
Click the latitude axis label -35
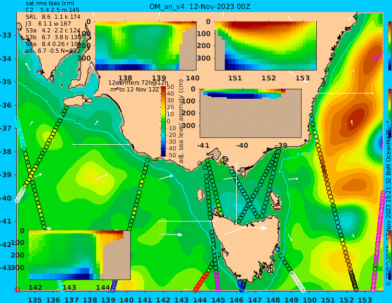coord(6,81)
